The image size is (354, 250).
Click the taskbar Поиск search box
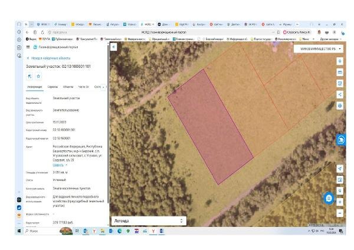42,231
